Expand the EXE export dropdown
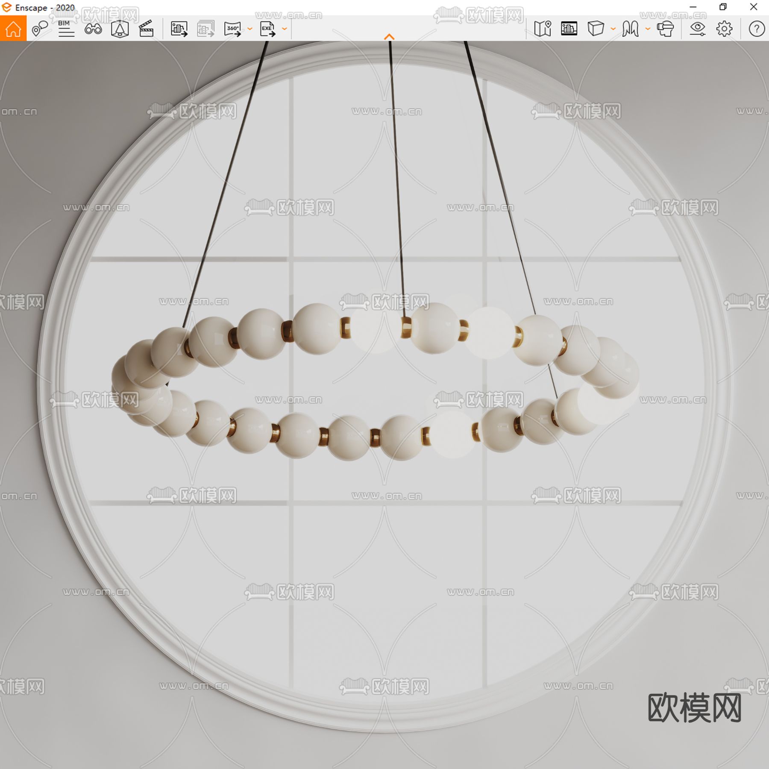769x769 pixels. [284, 30]
